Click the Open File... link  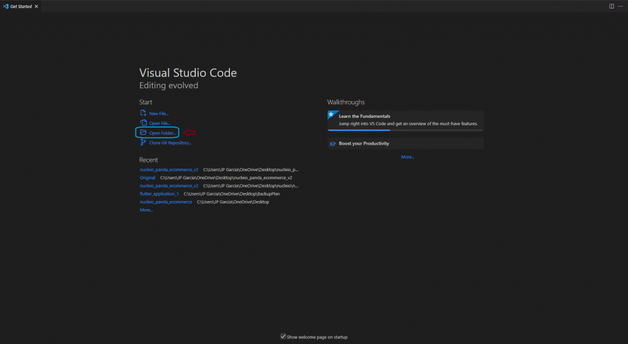(x=160, y=123)
